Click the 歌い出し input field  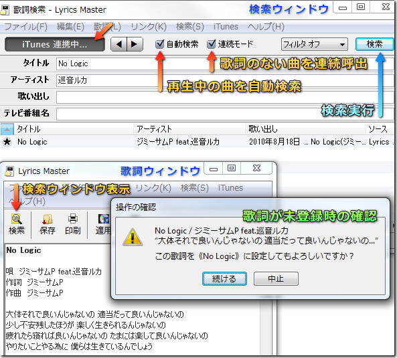[x=225, y=98]
